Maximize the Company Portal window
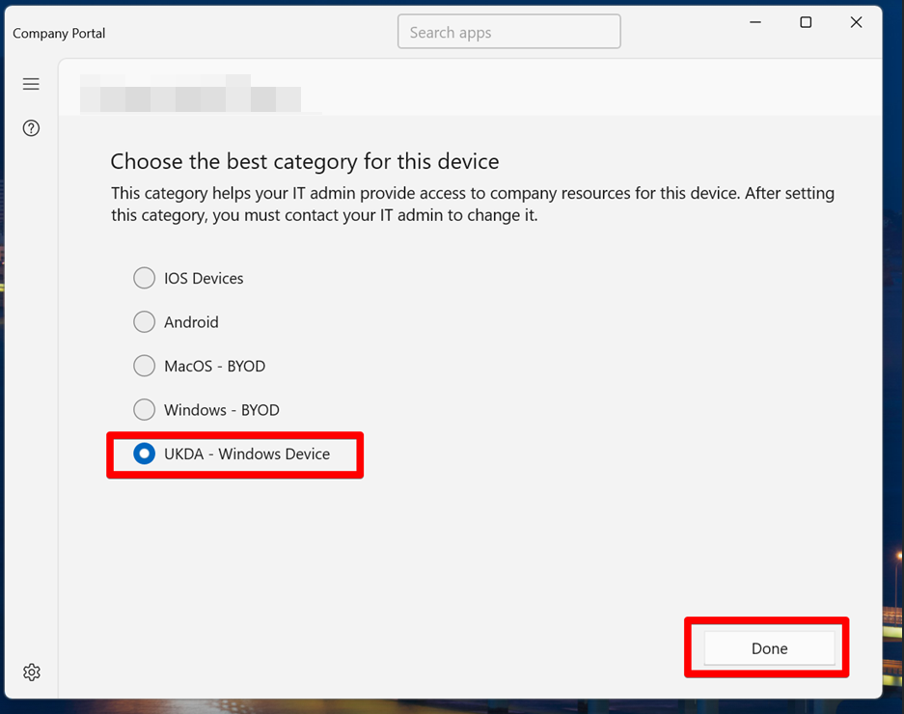 coord(806,23)
